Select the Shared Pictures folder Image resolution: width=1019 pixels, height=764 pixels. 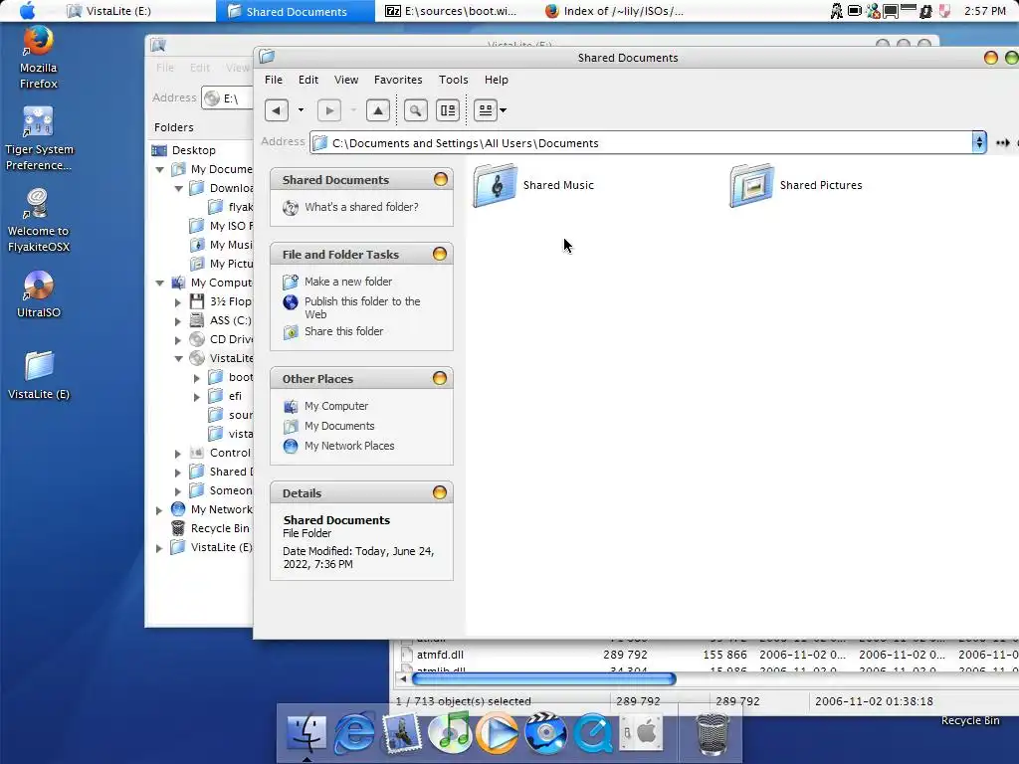click(x=796, y=186)
